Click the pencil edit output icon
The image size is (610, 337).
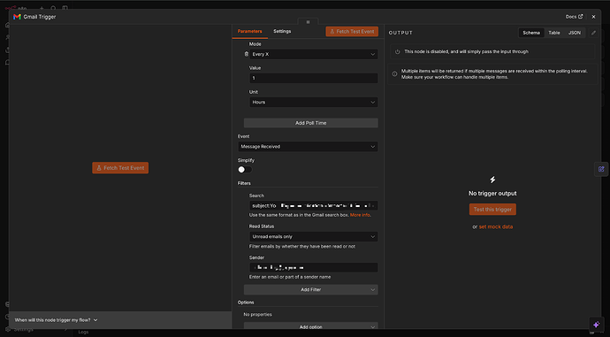pyautogui.click(x=593, y=33)
